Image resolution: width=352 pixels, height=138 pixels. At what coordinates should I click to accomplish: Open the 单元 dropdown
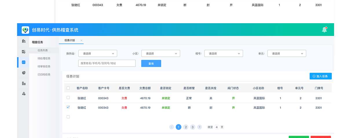click(x=287, y=53)
